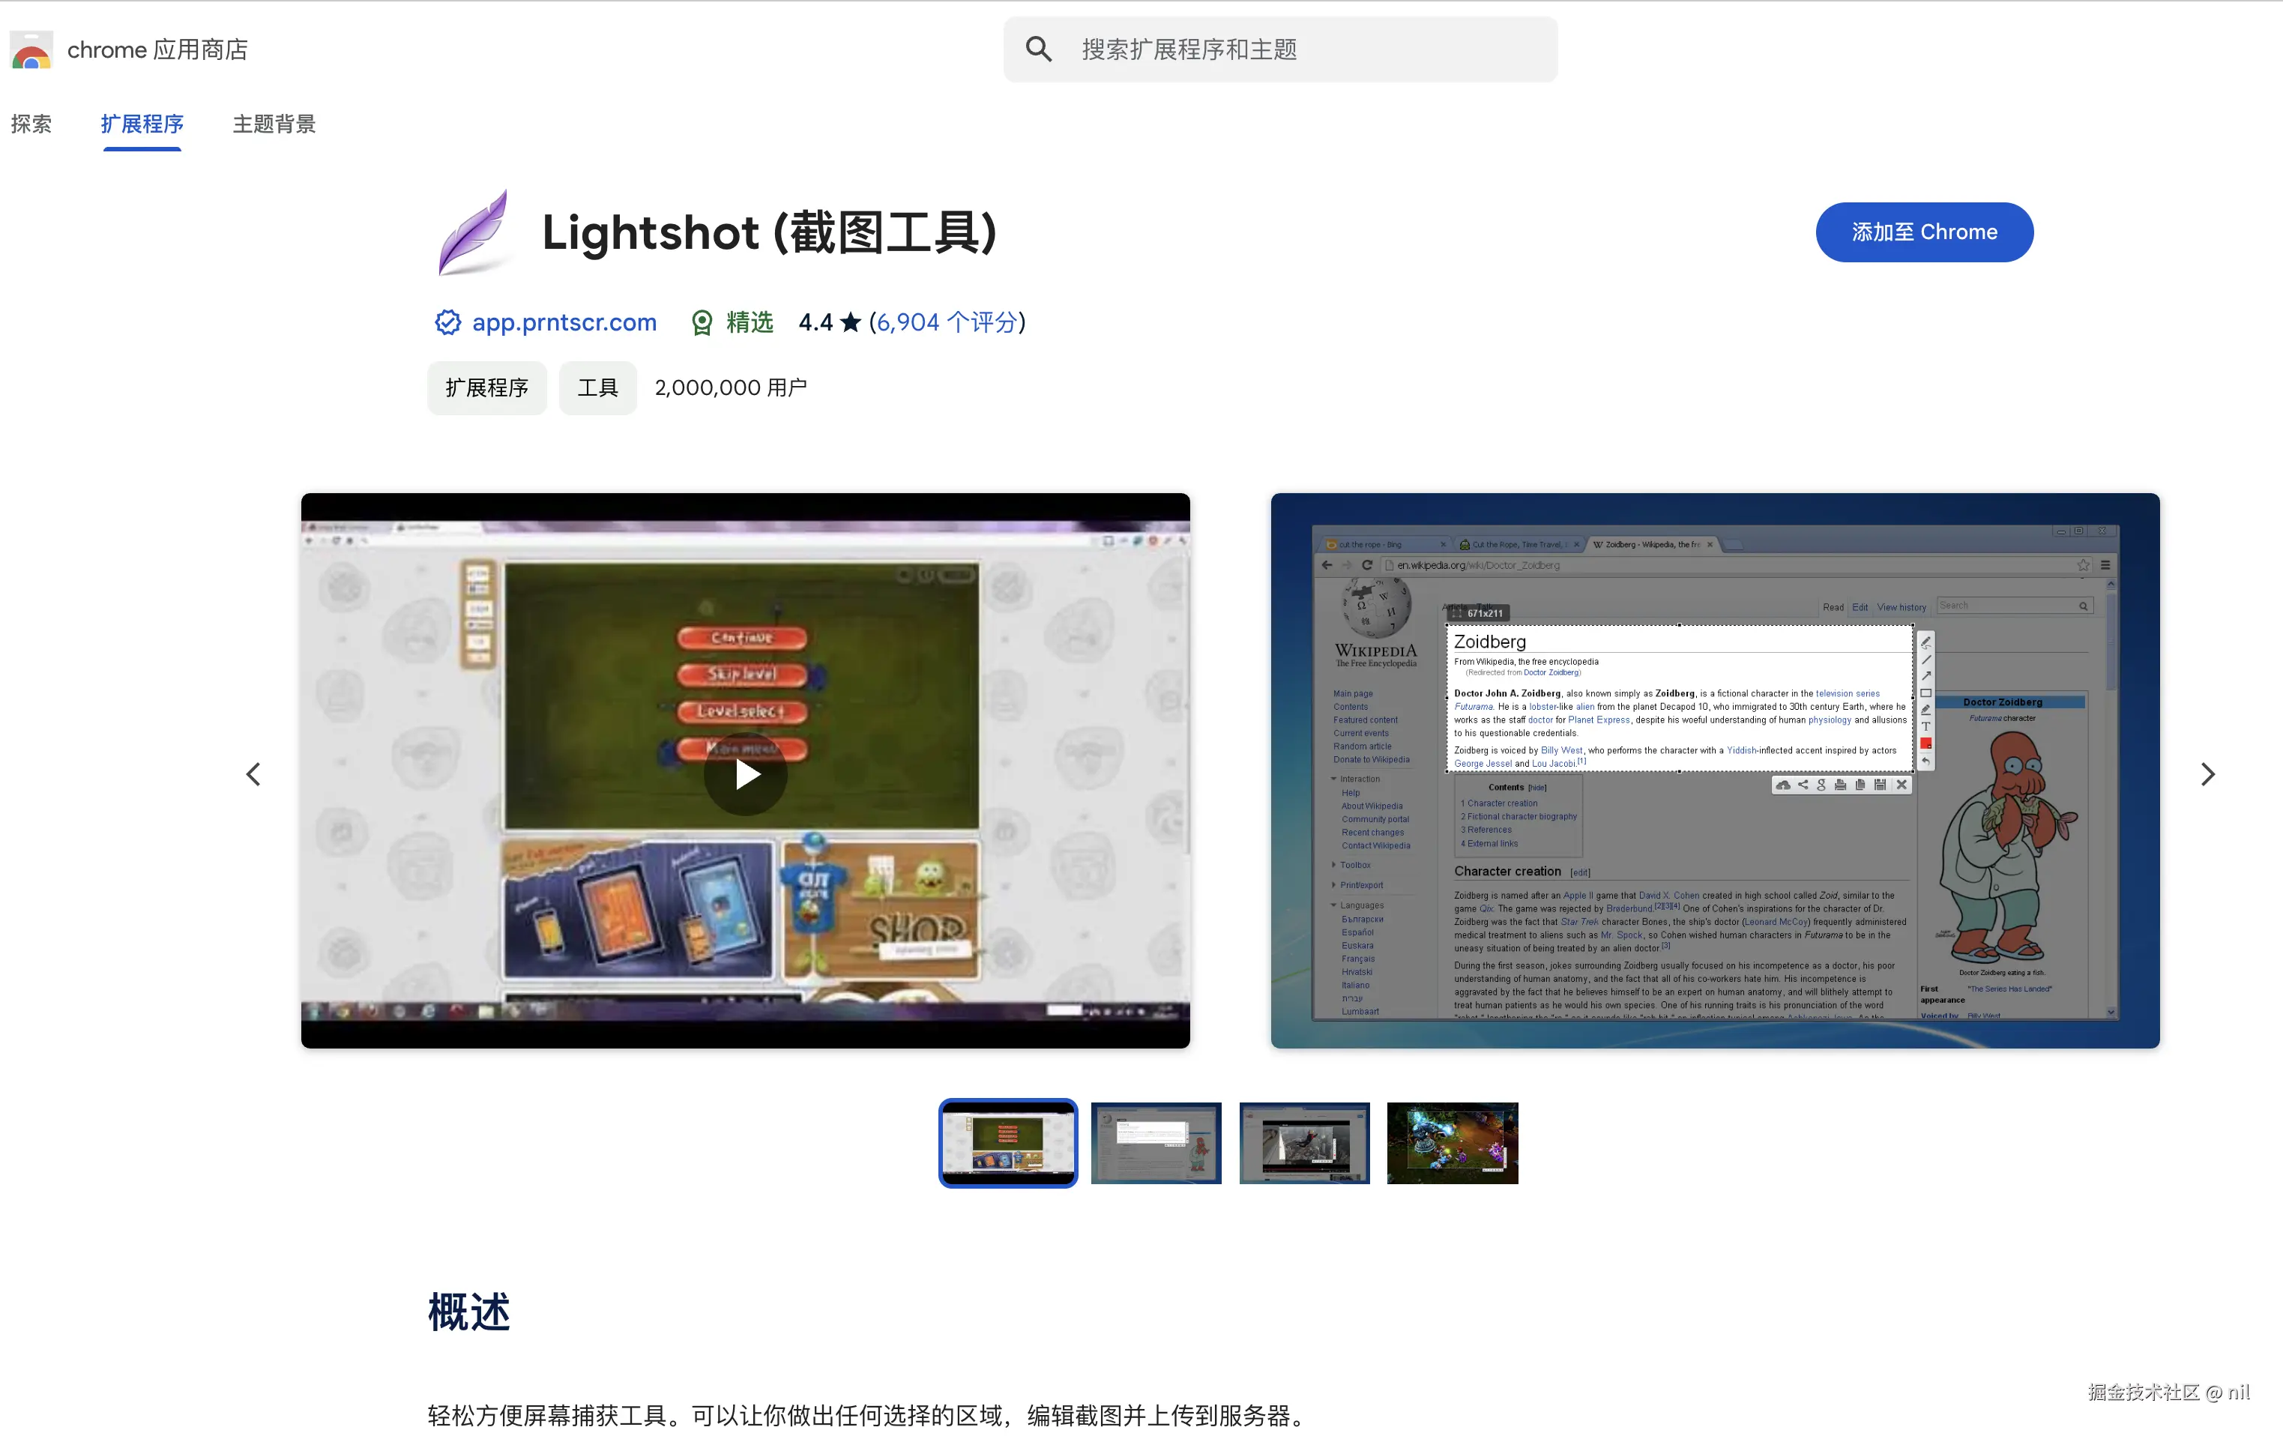Image resolution: width=2283 pixels, height=1436 pixels.
Task: Click the 扩展程序 category chip
Action: click(486, 387)
